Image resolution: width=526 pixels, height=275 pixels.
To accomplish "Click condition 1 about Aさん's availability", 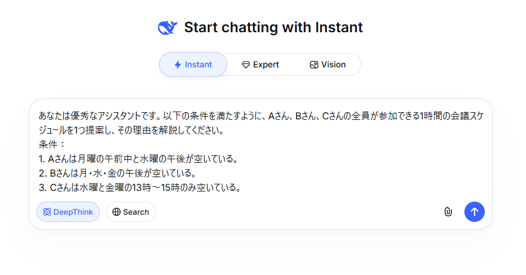I will point(138,159).
